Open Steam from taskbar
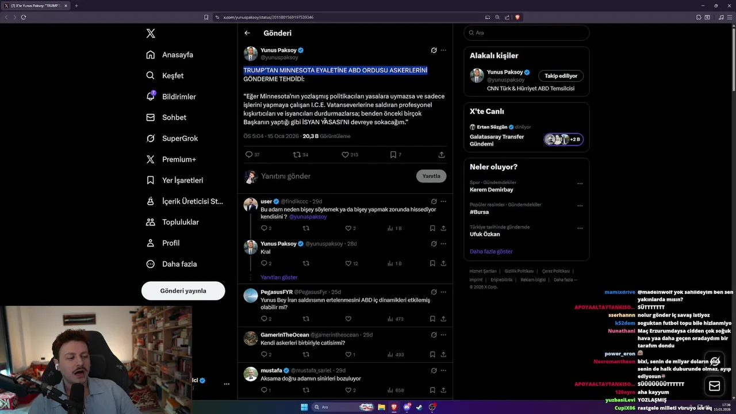 [419, 407]
